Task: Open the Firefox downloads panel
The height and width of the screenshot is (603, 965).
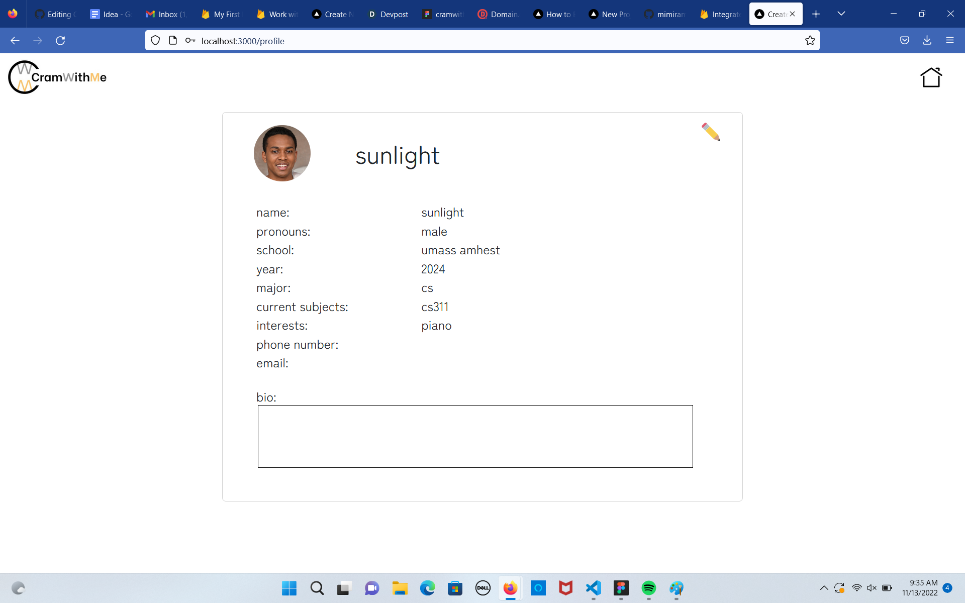Action: click(927, 41)
